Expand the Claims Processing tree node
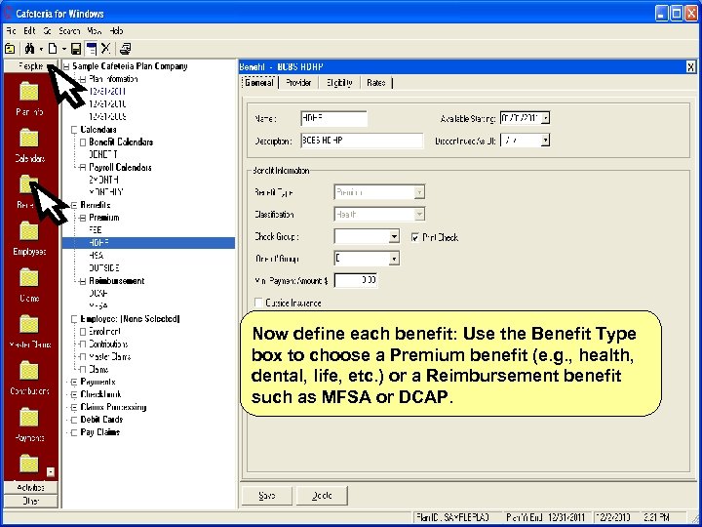Screen dimensions: 702x527 74,407
